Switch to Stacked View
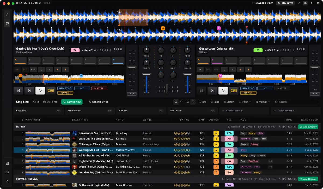This screenshot has height=189, width=323. [262, 3]
